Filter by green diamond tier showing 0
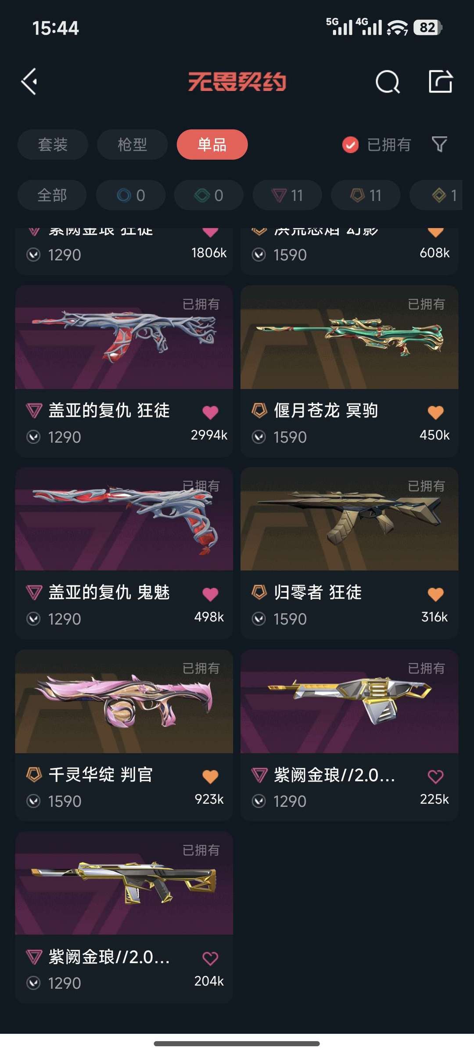Image resolution: width=474 pixels, height=1054 pixels. pyautogui.click(x=209, y=195)
